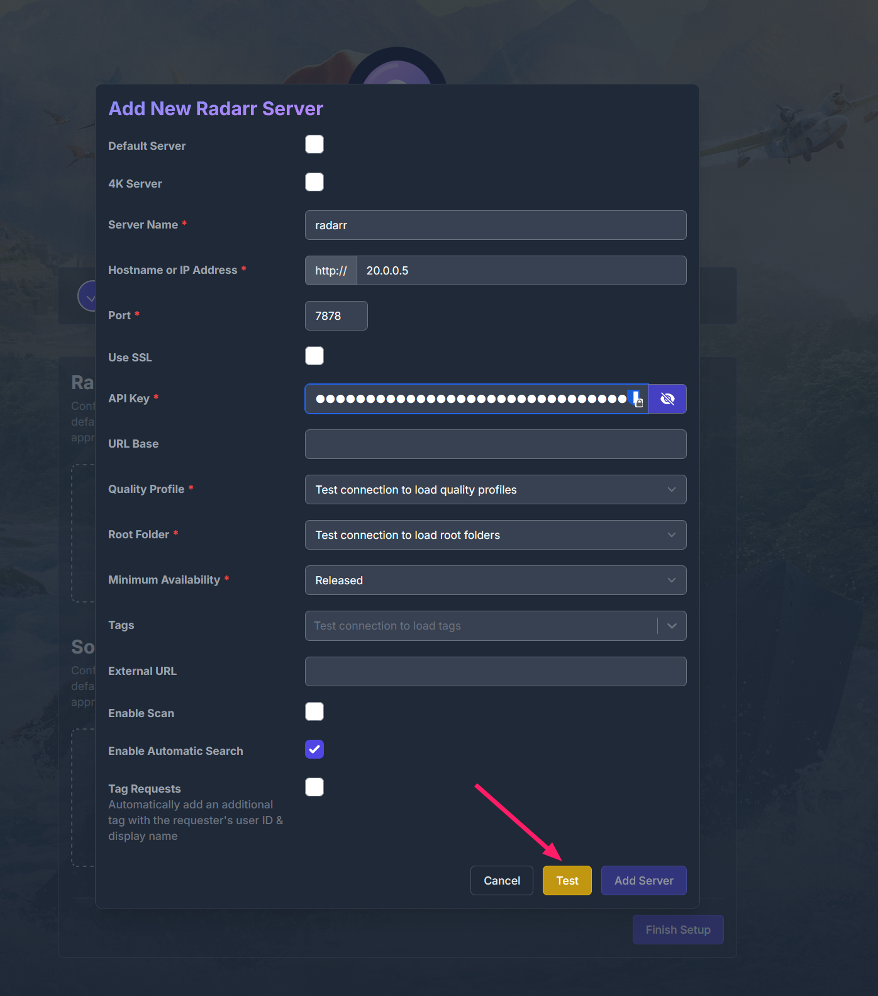Turn on Enable Scan checkbox
This screenshot has height=996, width=878.
314,712
